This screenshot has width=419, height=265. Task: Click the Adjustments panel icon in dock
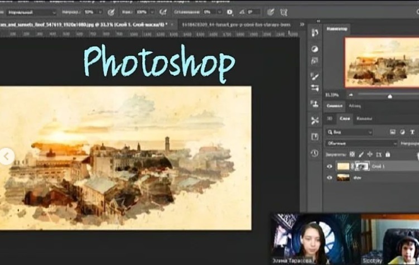click(315, 50)
